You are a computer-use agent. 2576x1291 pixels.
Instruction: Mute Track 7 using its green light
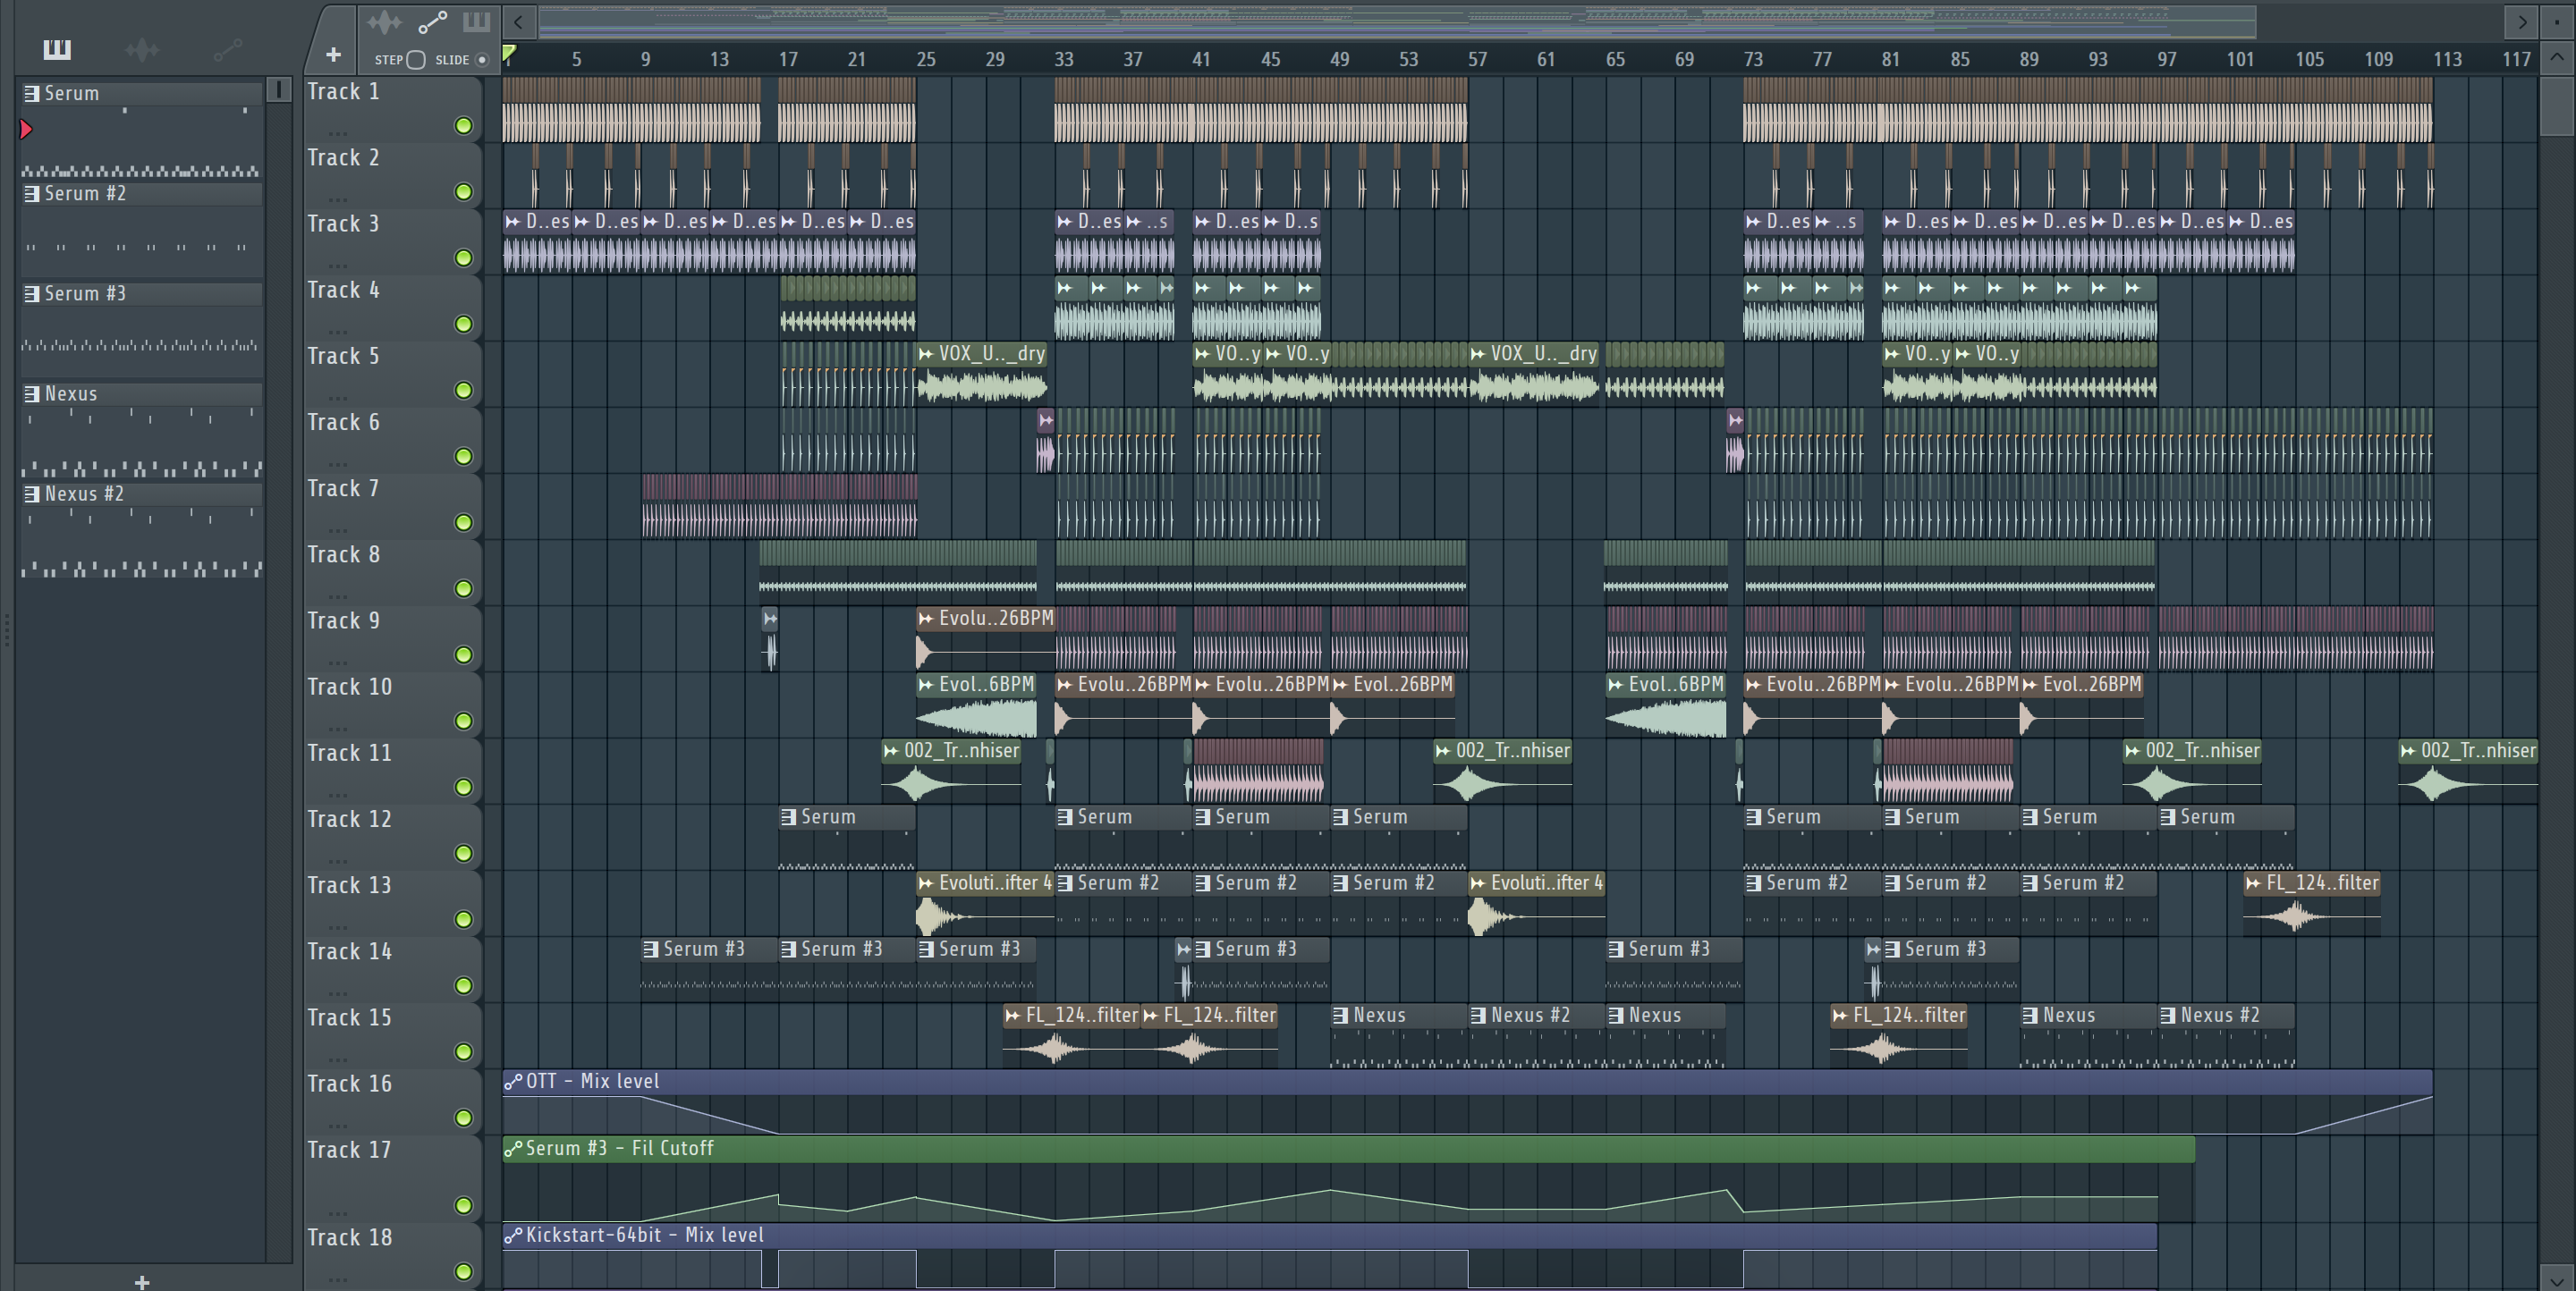point(463,523)
